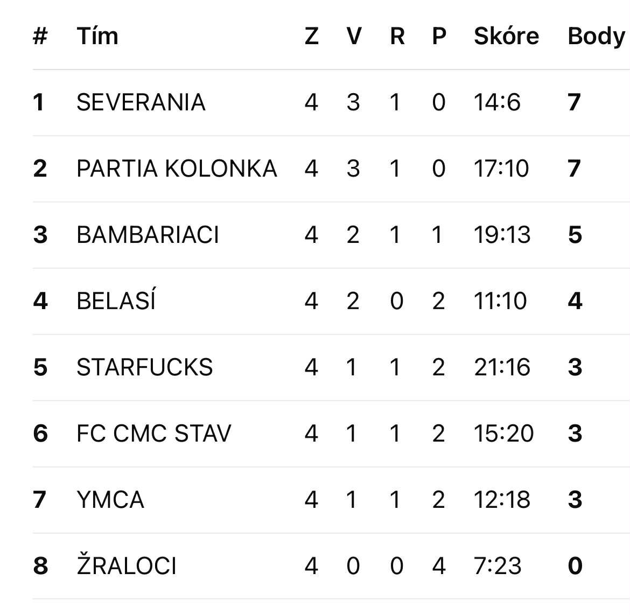The height and width of the screenshot is (615, 630).
Task: Open the BAMBARIACI team entry
Action: [x=148, y=235]
